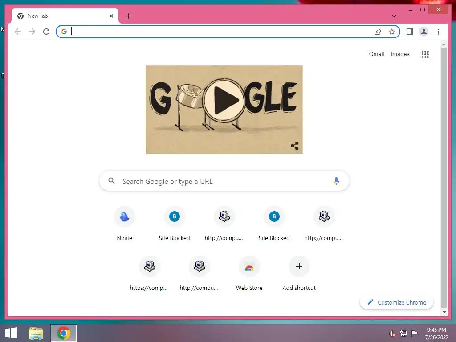This screenshot has height=342, width=456.
Task: Click Customize Chrome button
Action: coord(396,302)
